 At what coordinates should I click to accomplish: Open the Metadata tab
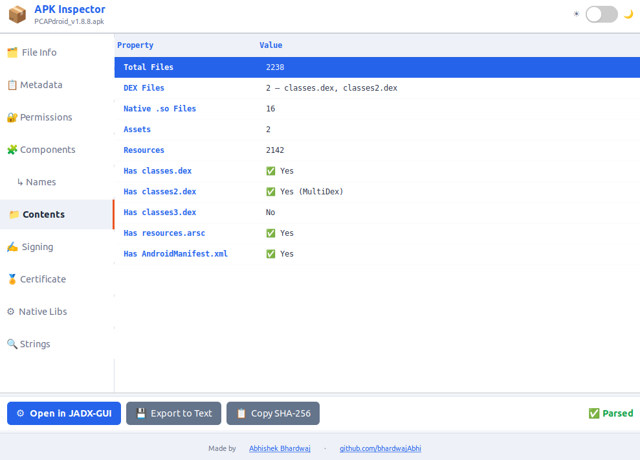(x=57, y=85)
